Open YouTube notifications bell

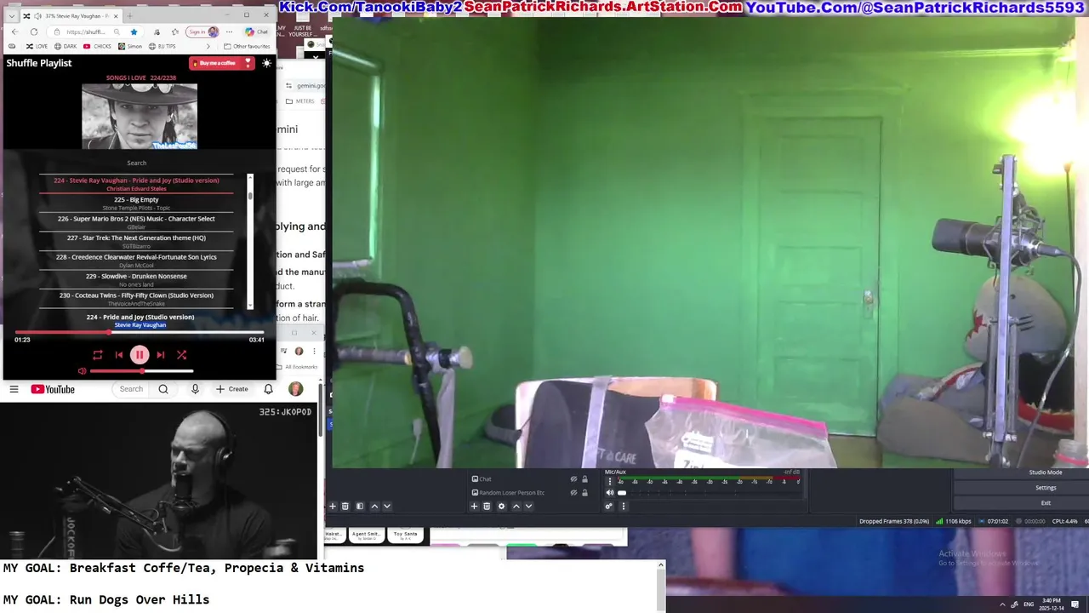pyautogui.click(x=268, y=389)
